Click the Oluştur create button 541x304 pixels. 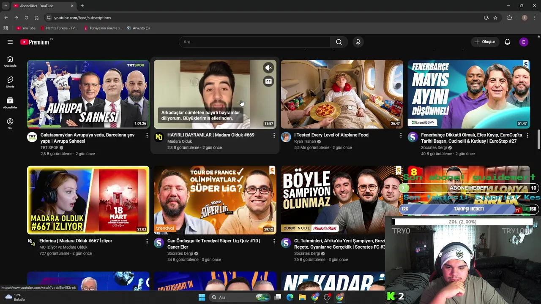(484, 42)
